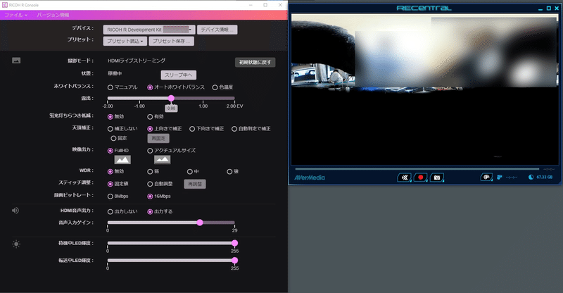
Task: Set 蛍光灯ちらつき低減 to 有効
Action: tap(150, 117)
